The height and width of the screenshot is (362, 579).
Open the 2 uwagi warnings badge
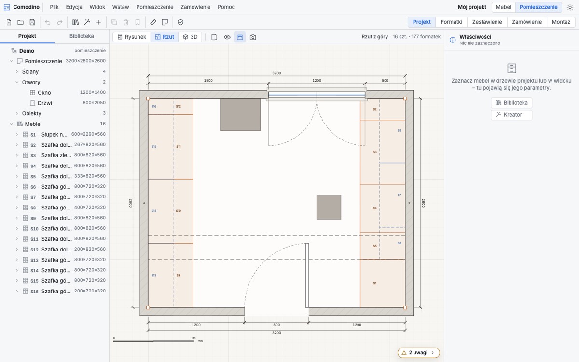point(418,353)
